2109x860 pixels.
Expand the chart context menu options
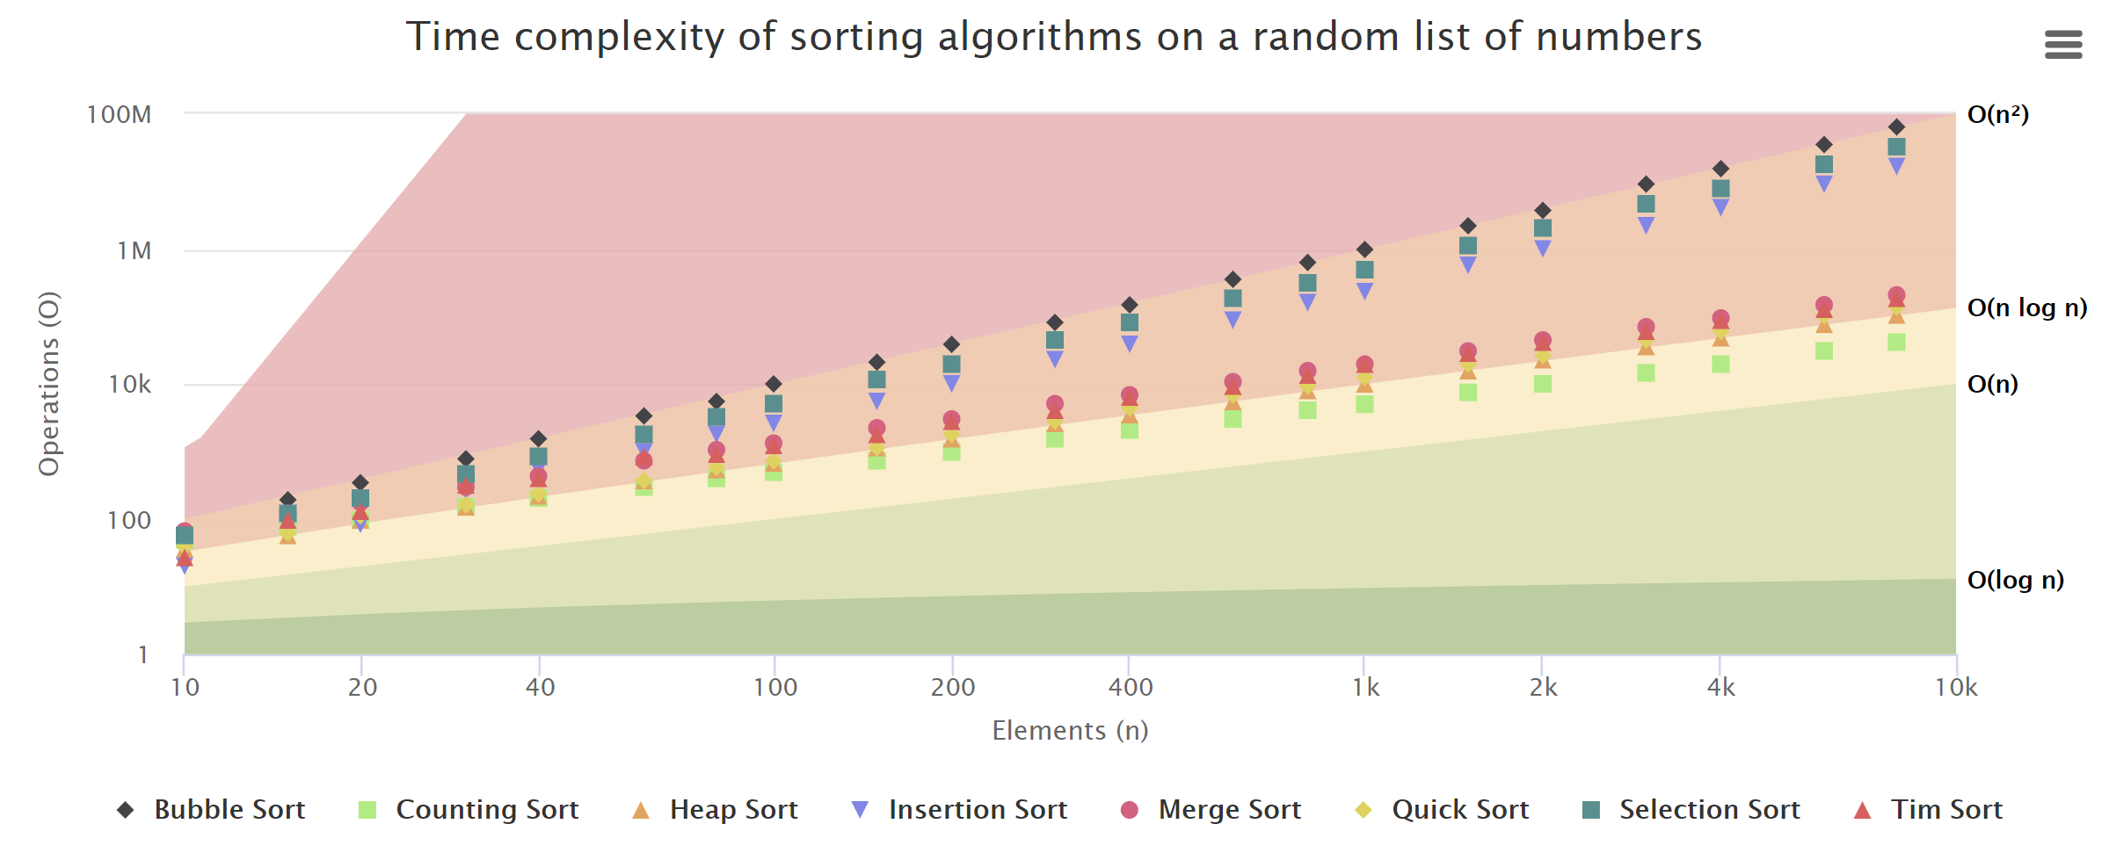[2062, 45]
